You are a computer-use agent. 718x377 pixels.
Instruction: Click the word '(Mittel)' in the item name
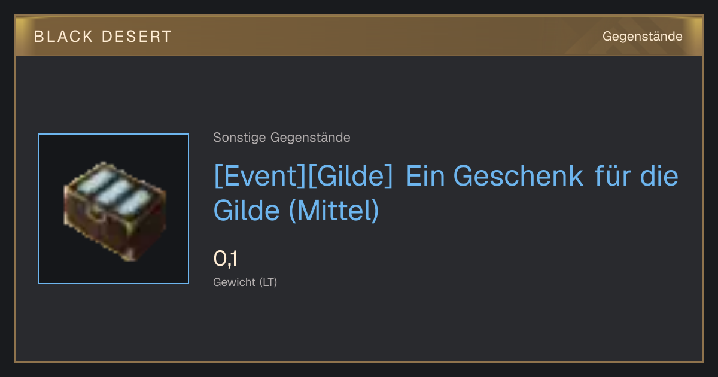coord(333,211)
